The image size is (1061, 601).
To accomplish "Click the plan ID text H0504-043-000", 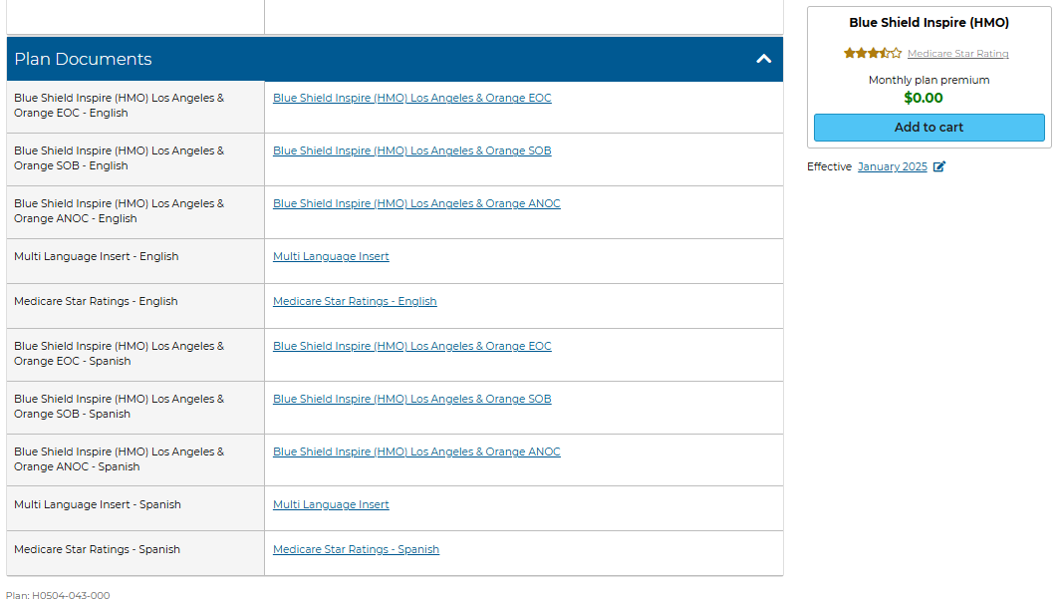I will pyautogui.click(x=71, y=596).
